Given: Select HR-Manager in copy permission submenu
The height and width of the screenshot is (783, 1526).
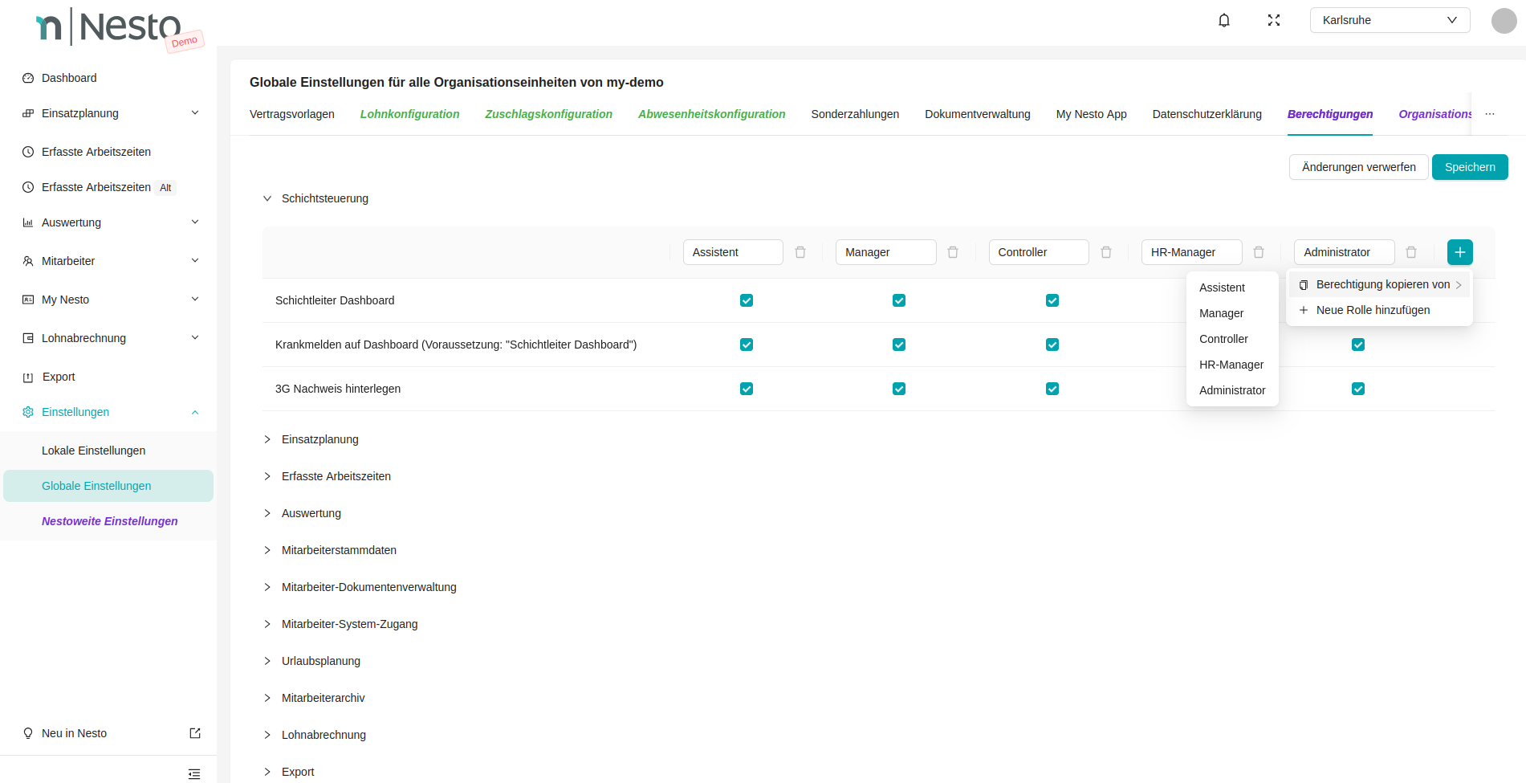Looking at the screenshot, I should point(1231,365).
